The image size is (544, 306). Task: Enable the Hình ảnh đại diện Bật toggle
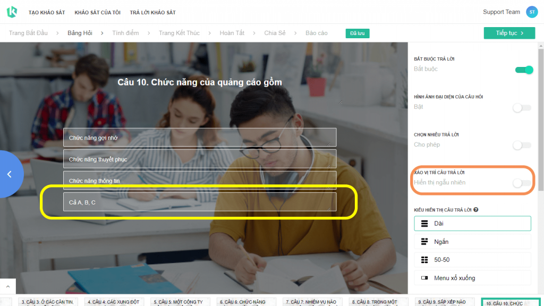[522, 107]
